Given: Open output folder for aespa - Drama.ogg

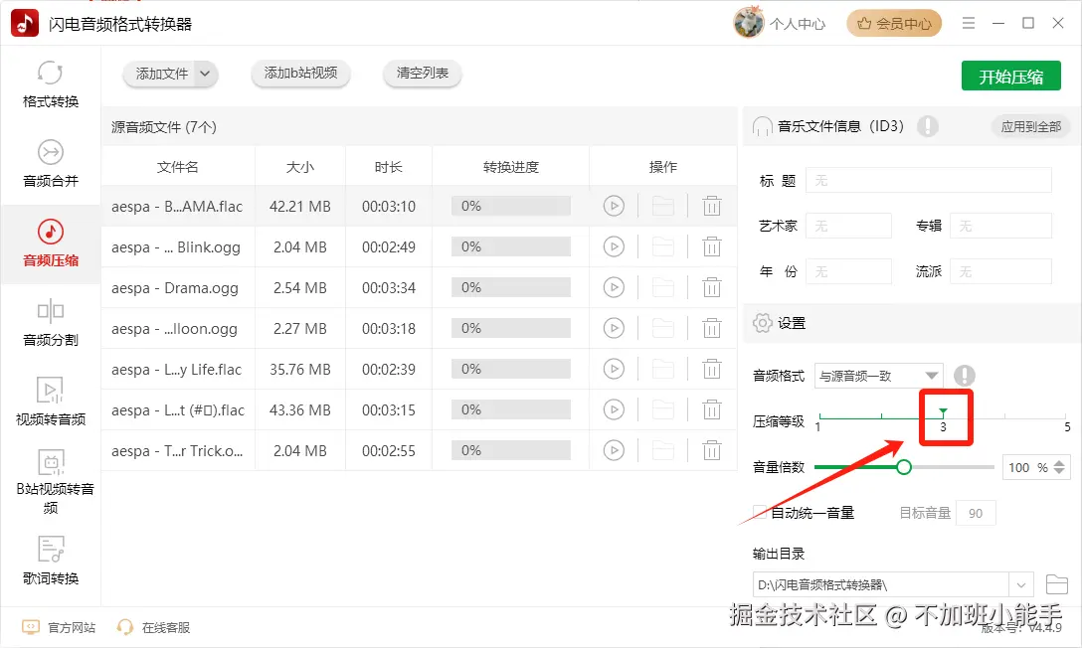Looking at the screenshot, I should pos(662,287).
